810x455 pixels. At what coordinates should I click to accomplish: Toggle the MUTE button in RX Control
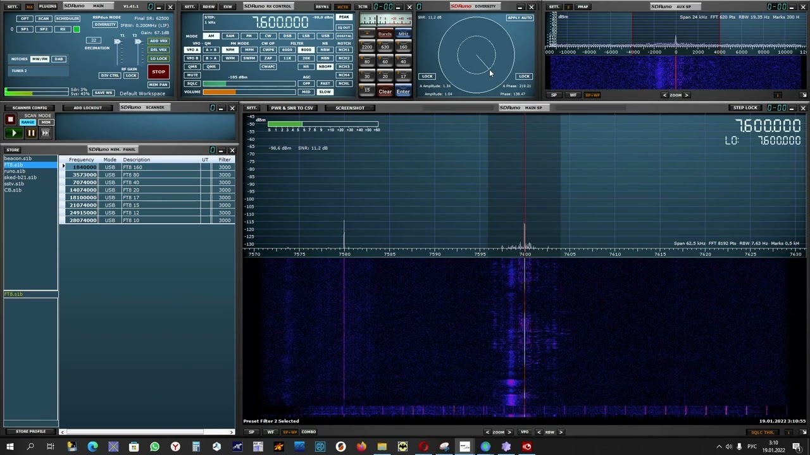tap(192, 75)
